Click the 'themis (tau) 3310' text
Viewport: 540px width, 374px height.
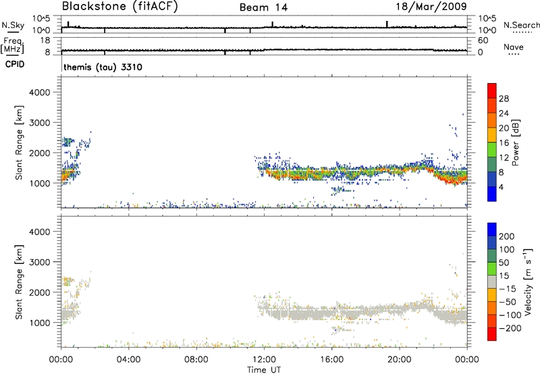[103, 67]
